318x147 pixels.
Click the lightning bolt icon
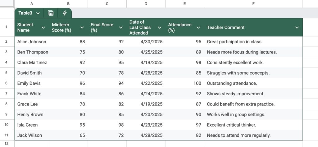(x=65, y=13)
